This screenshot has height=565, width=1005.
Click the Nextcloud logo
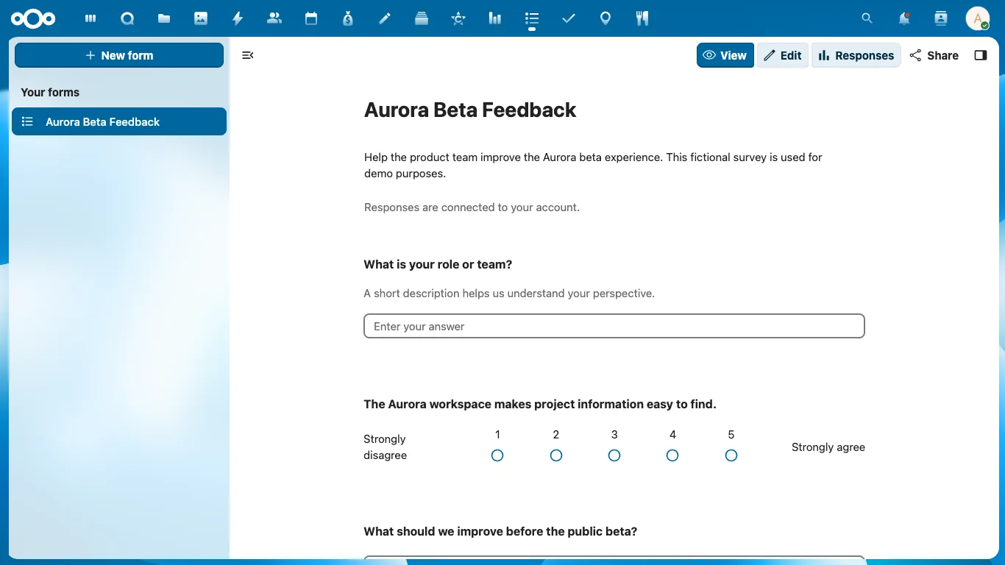(x=33, y=18)
